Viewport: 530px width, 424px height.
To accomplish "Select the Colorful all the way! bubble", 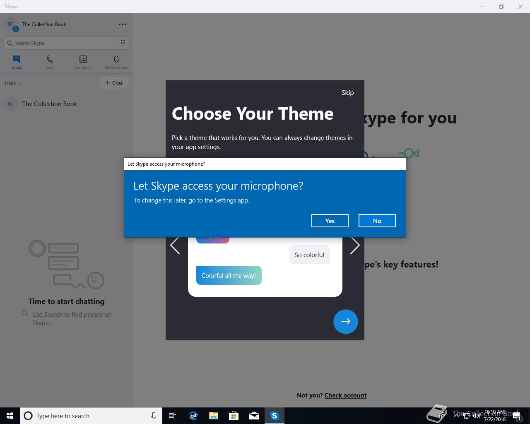I will [229, 275].
